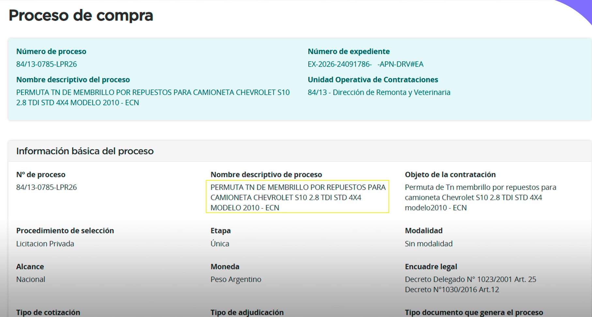Click the Número de proceso label
The width and height of the screenshot is (592, 317).
coord(51,52)
